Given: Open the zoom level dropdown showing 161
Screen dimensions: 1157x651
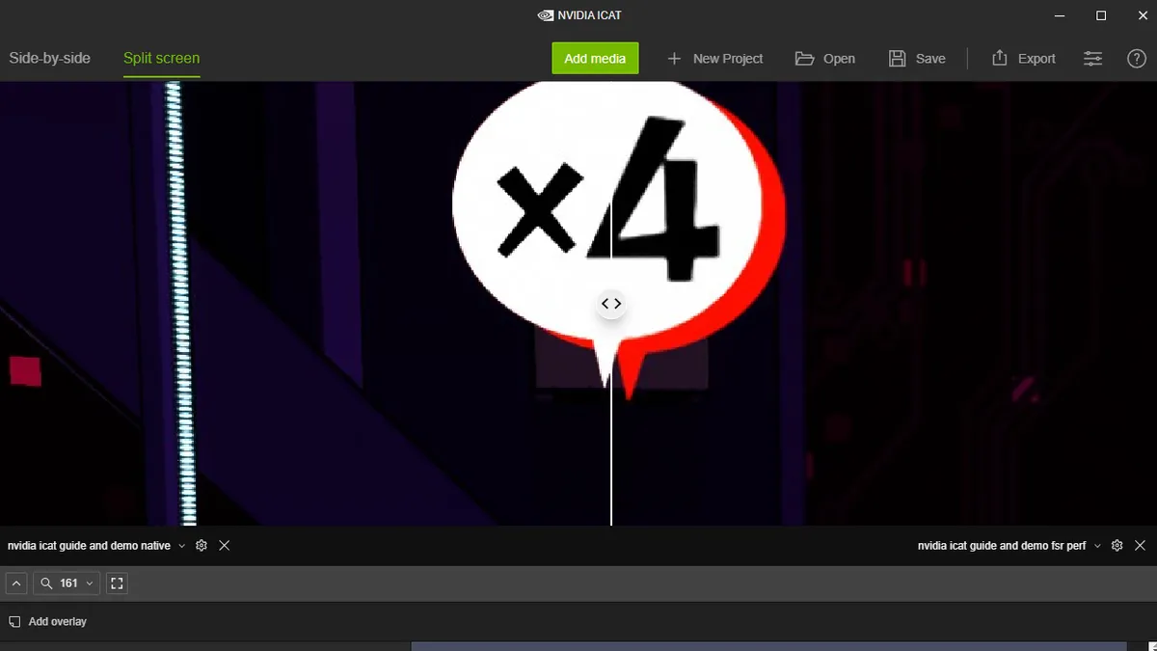Looking at the screenshot, I should coord(67,583).
